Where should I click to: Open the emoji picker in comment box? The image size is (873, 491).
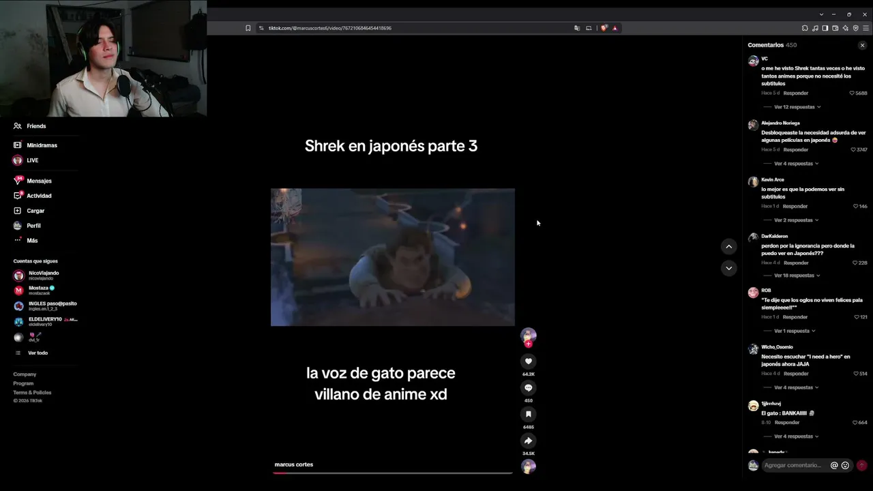pyautogui.click(x=845, y=465)
